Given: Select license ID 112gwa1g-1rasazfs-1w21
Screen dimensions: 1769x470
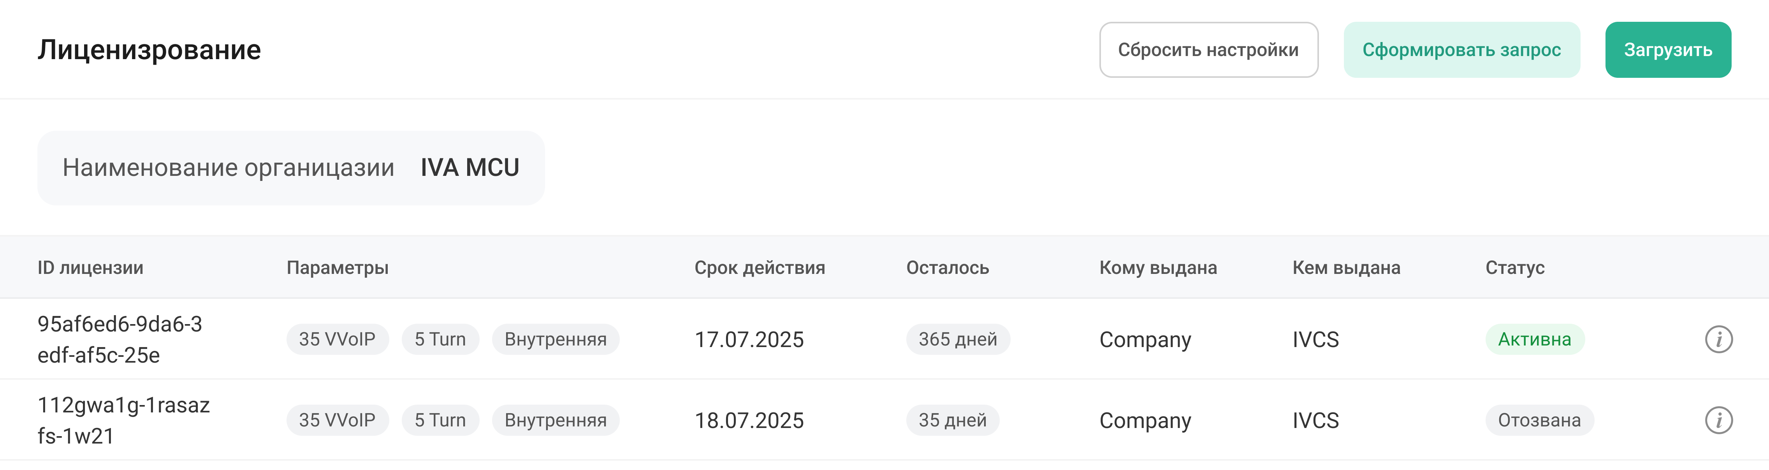Looking at the screenshot, I should click(124, 420).
